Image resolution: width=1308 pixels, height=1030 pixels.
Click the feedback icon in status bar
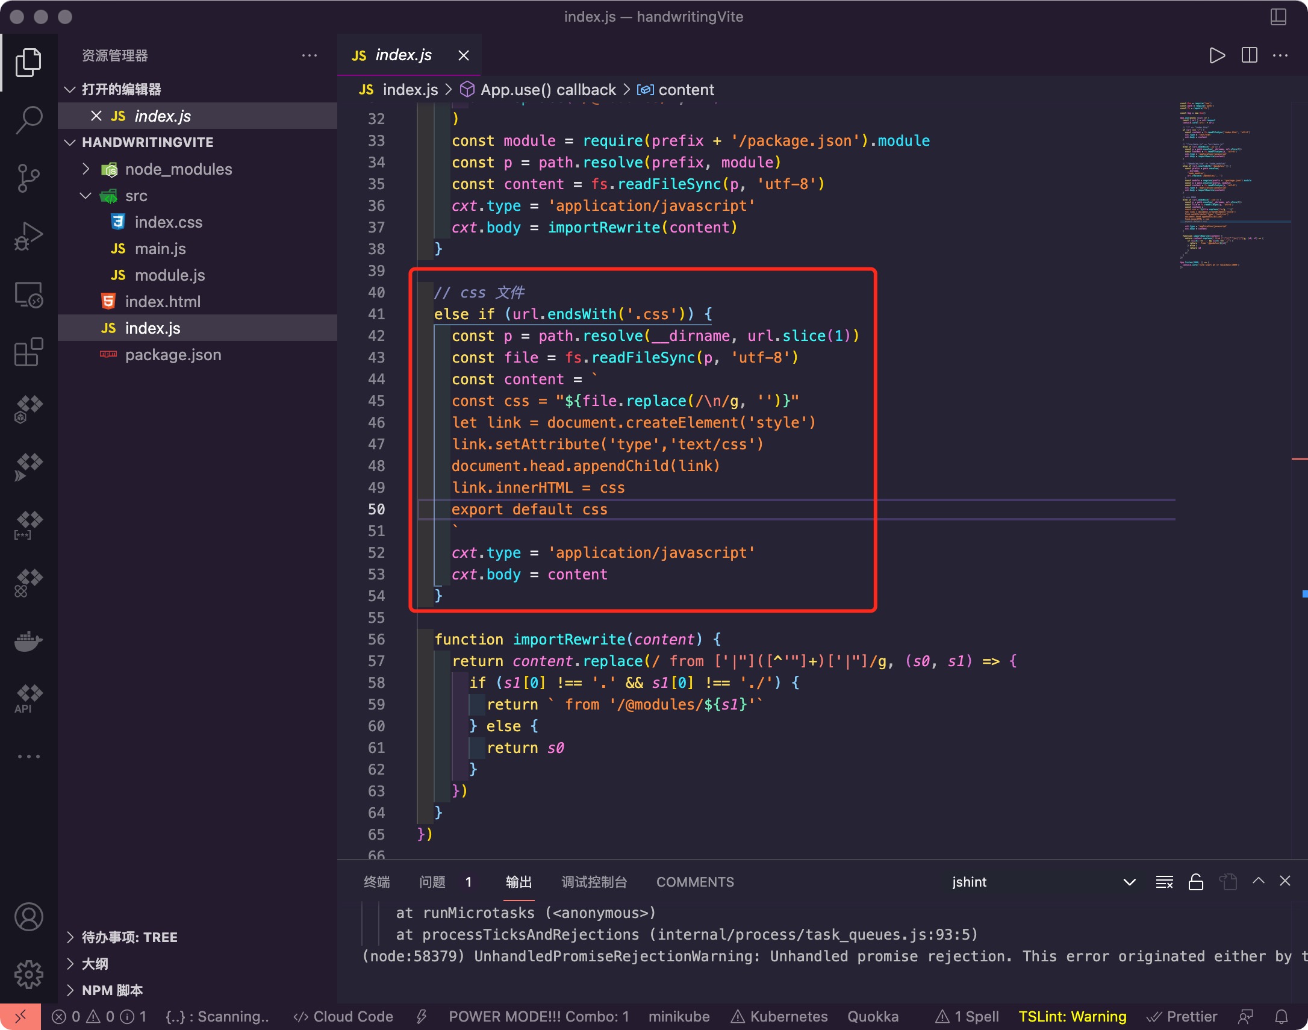[x=1246, y=1017]
